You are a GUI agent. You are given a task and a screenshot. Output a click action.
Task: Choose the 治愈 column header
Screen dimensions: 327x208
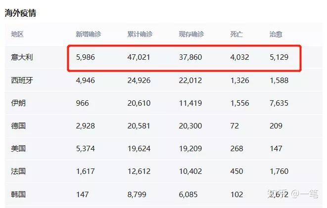(276, 34)
